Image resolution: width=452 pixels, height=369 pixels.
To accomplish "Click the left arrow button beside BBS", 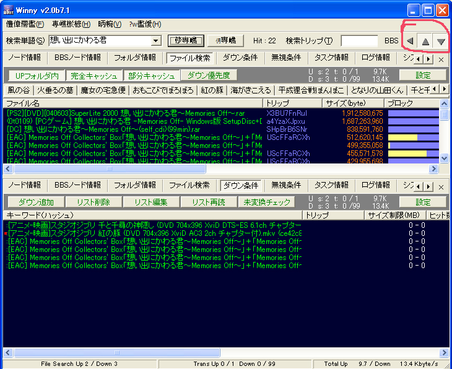I will [x=410, y=41].
